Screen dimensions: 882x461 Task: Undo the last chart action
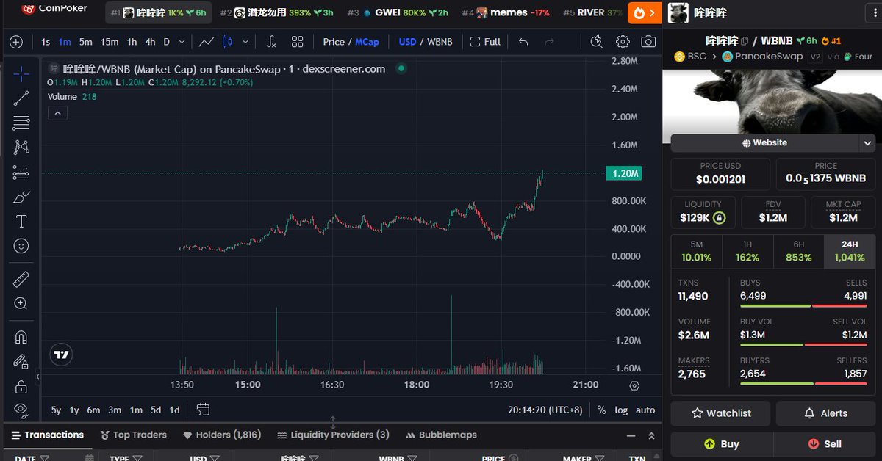coord(523,42)
